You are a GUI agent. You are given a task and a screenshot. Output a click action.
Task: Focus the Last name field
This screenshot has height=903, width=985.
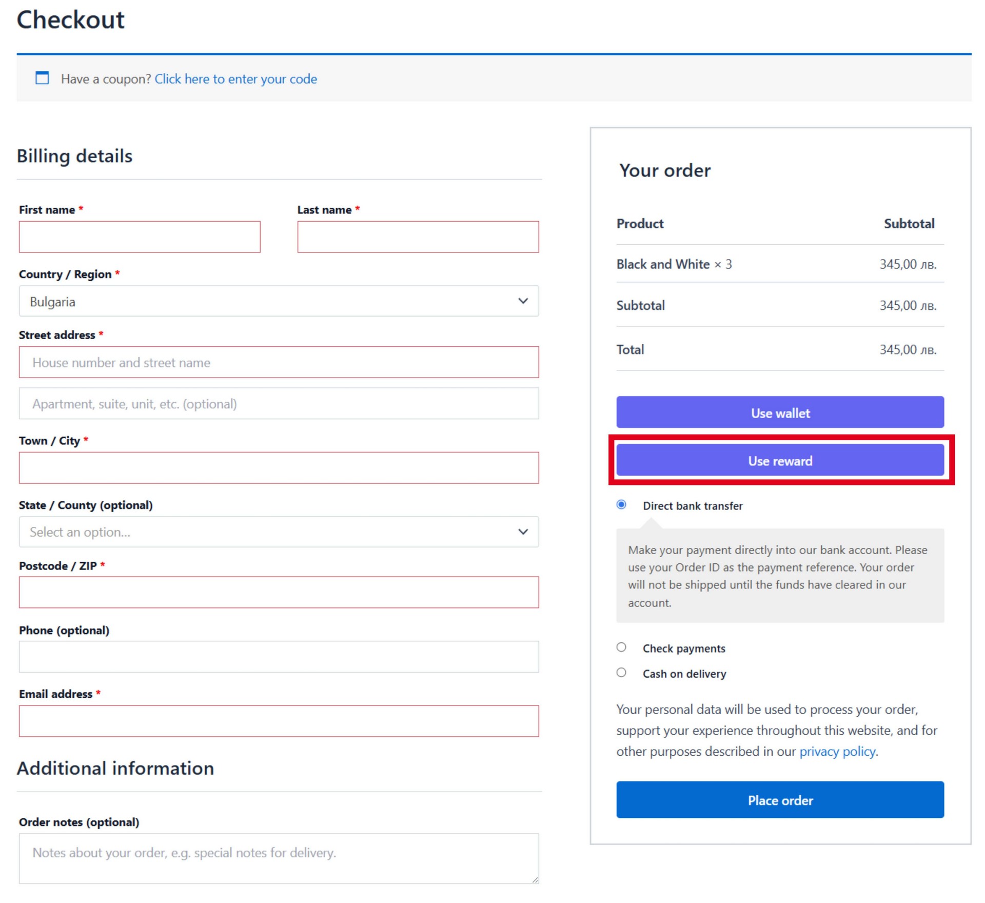[x=418, y=237]
